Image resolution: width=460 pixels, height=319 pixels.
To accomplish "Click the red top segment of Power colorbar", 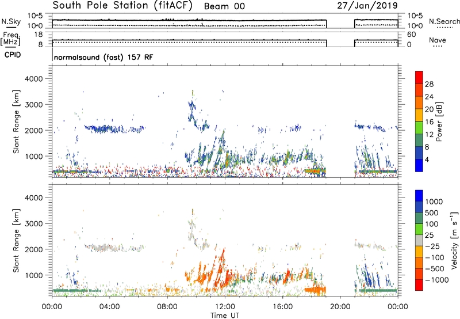I will pyautogui.click(x=419, y=77).
